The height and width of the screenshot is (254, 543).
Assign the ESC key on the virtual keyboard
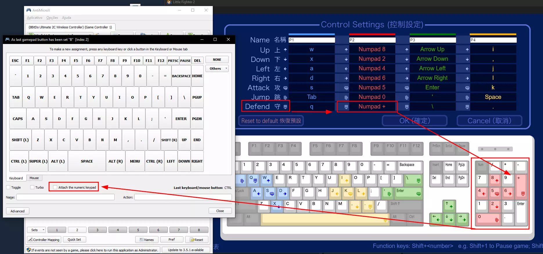(x=15, y=61)
